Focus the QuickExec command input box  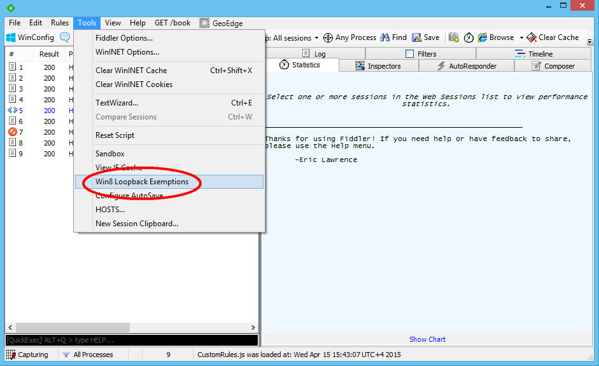[131, 340]
